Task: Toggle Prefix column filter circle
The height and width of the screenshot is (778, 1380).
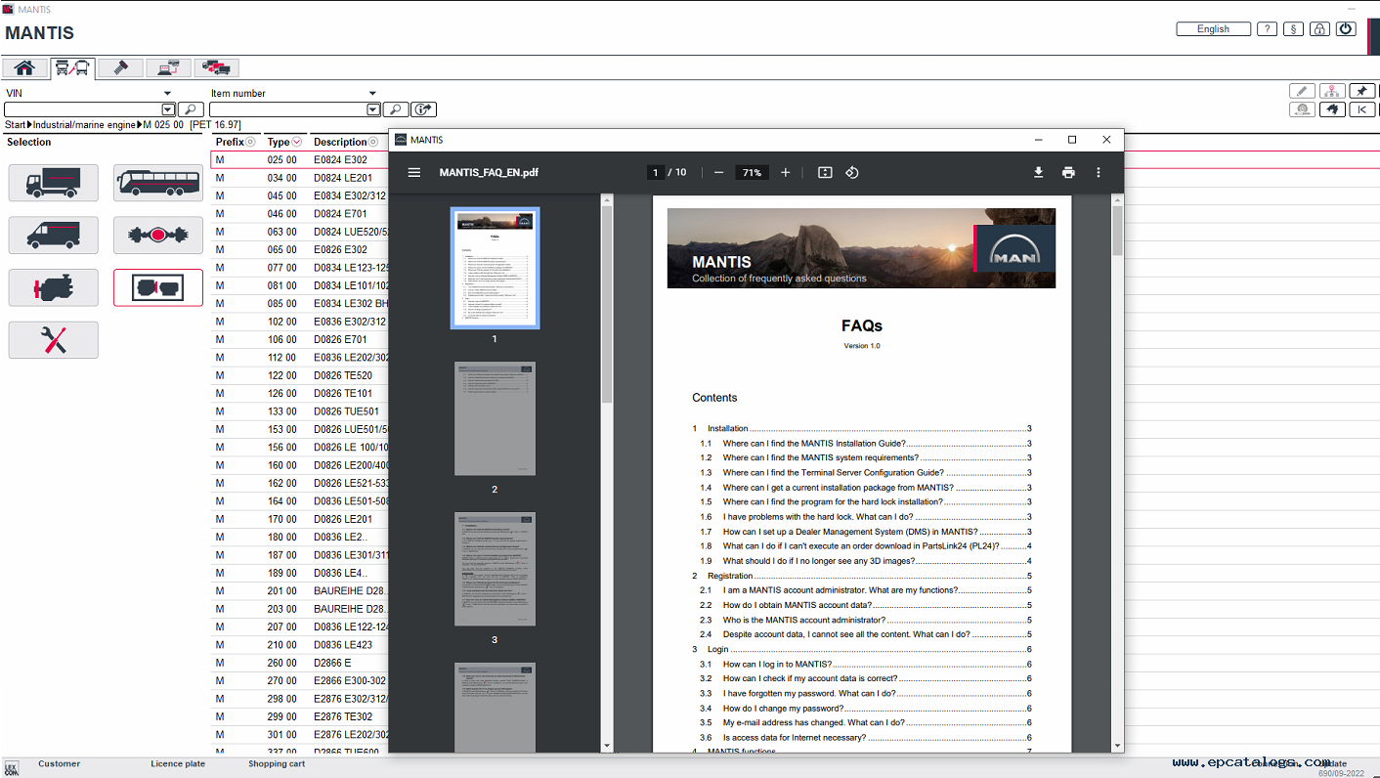Action: point(250,143)
